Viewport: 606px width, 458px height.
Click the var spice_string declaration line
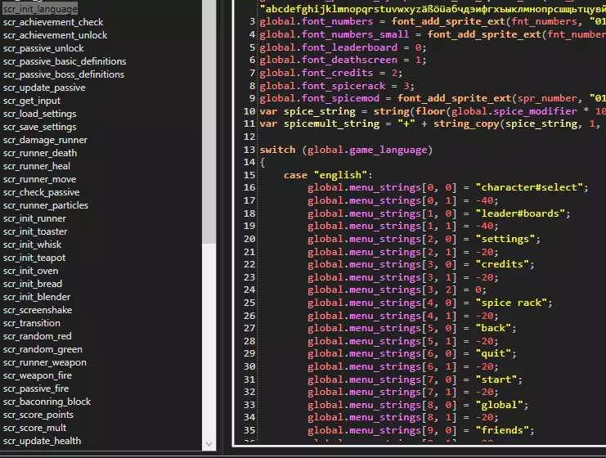pos(433,111)
